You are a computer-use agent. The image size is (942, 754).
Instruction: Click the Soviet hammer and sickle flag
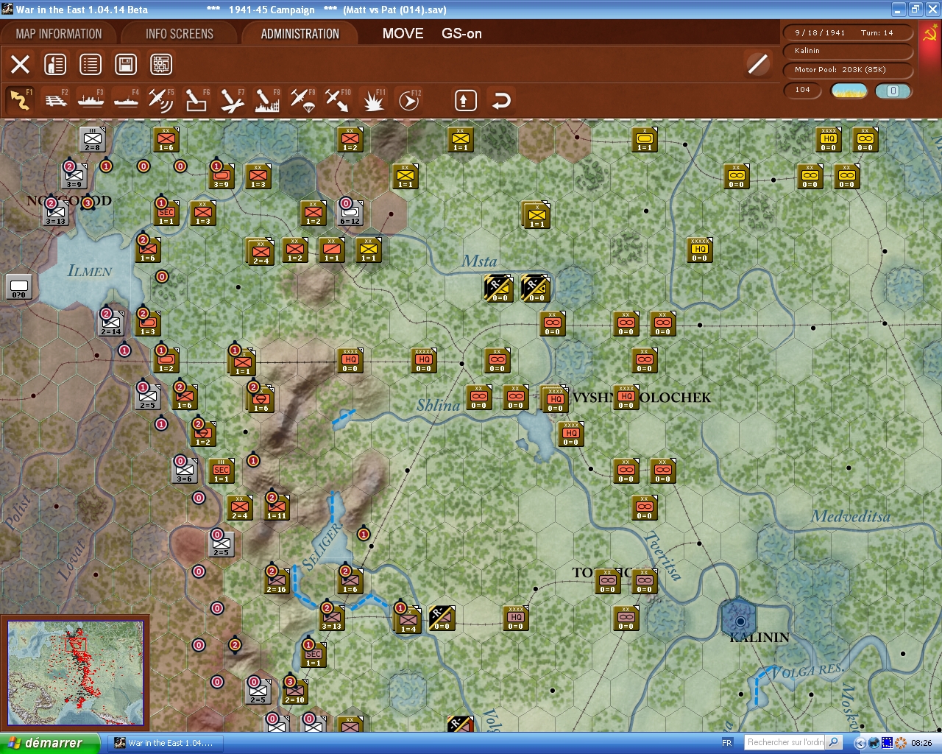coord(929,34)
